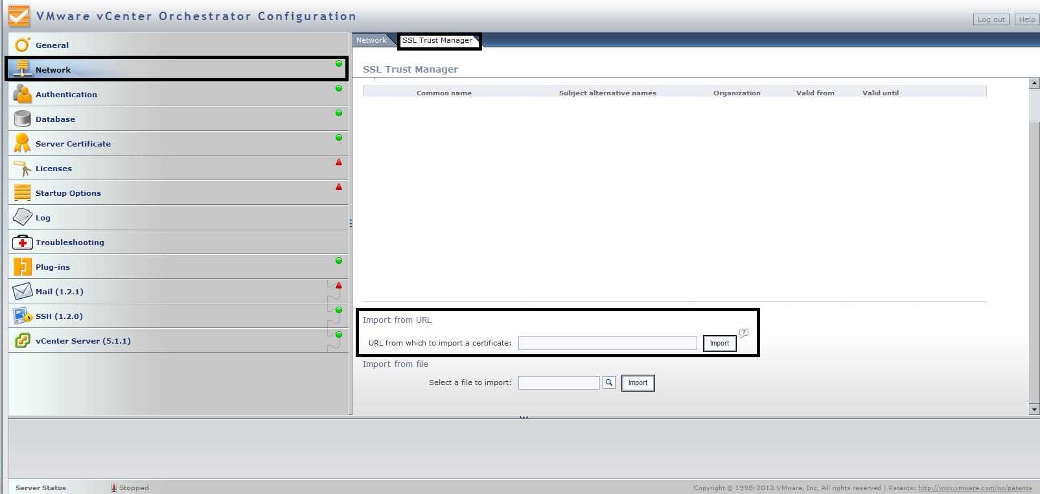The width and height of the screenshot is (1040, 494).
Task: Open the Log section
Action: (43, 218)
